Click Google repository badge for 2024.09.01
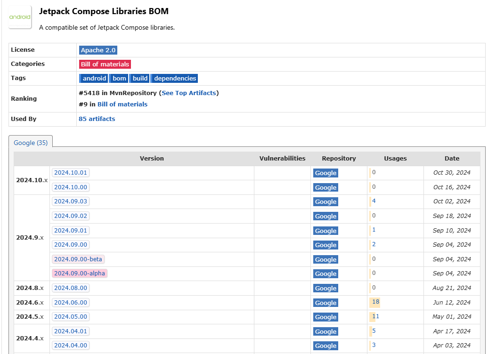The image size is (488, 354). coord(325,231)
